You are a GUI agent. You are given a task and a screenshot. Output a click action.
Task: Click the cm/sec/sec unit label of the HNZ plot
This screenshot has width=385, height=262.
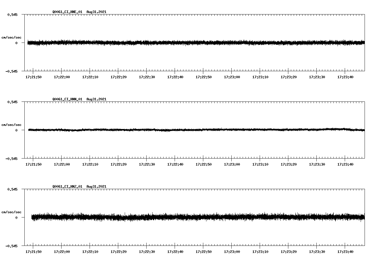pyautogui.click(x=11, y=212)
